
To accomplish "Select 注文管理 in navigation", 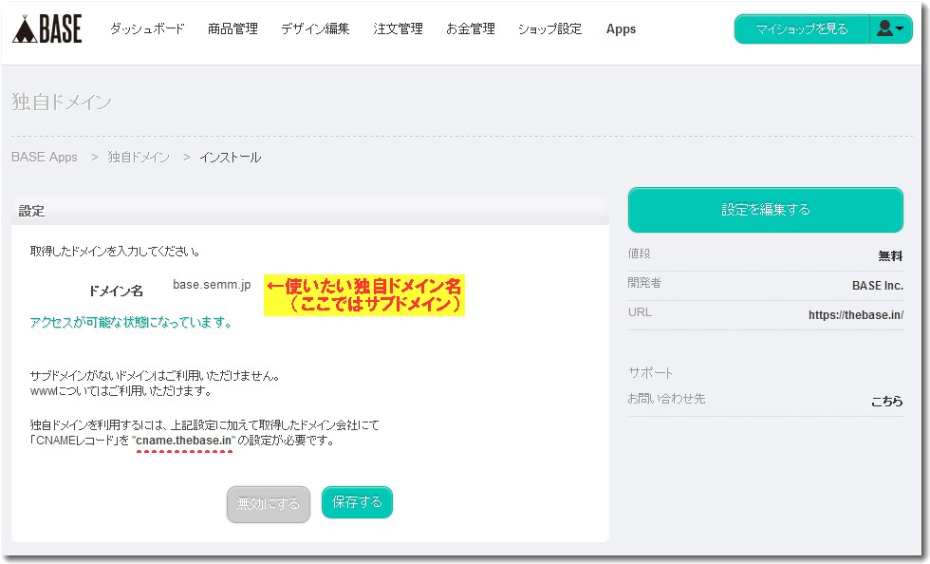I will tap(398, 28).
